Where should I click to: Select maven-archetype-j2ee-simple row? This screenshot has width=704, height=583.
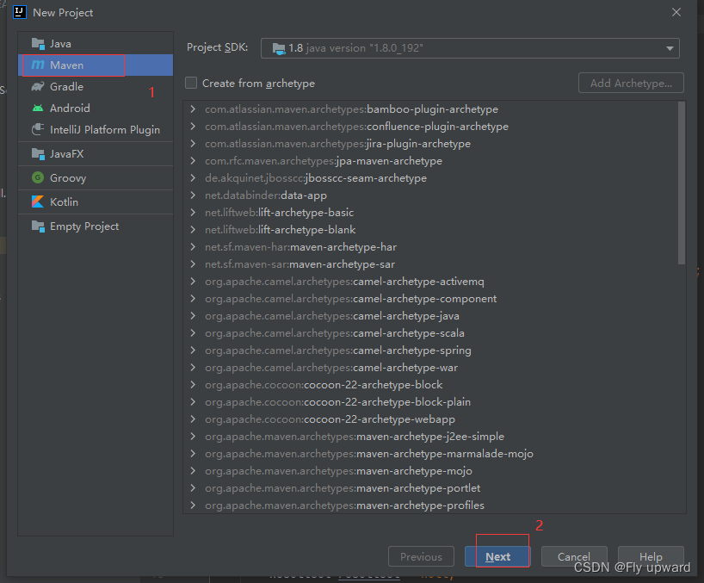pos(431,436)
